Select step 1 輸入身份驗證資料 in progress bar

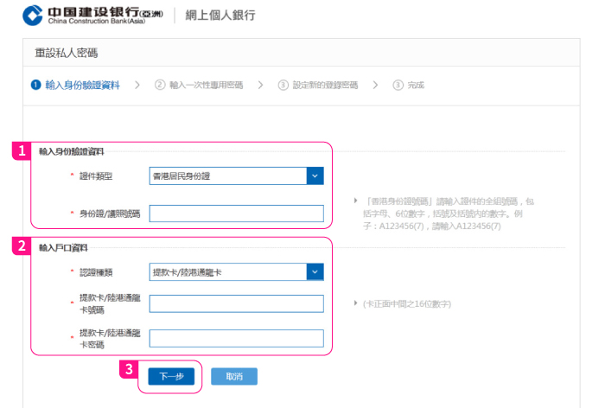coord(75,85)
